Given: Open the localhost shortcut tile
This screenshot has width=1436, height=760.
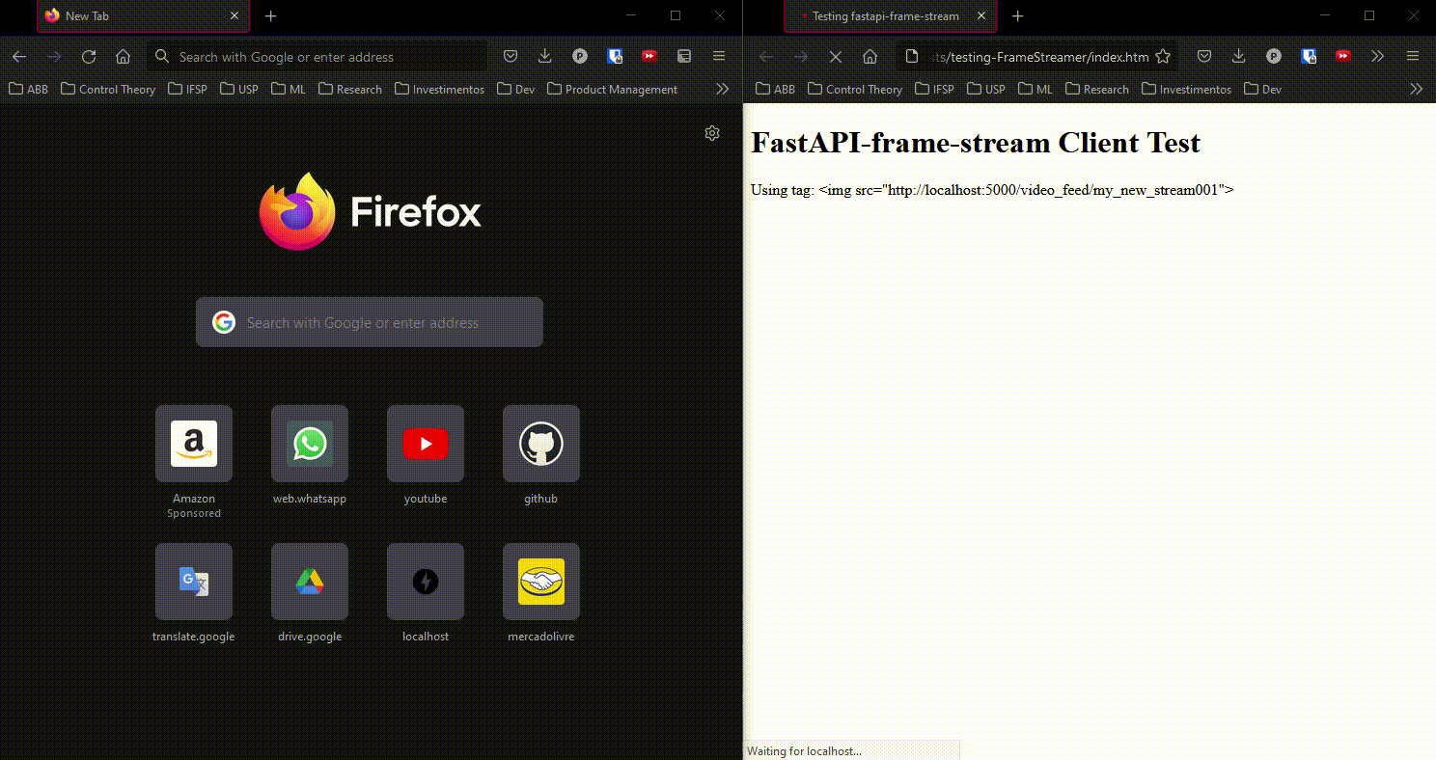Looking at the screenshot, I should coord(426,582).
